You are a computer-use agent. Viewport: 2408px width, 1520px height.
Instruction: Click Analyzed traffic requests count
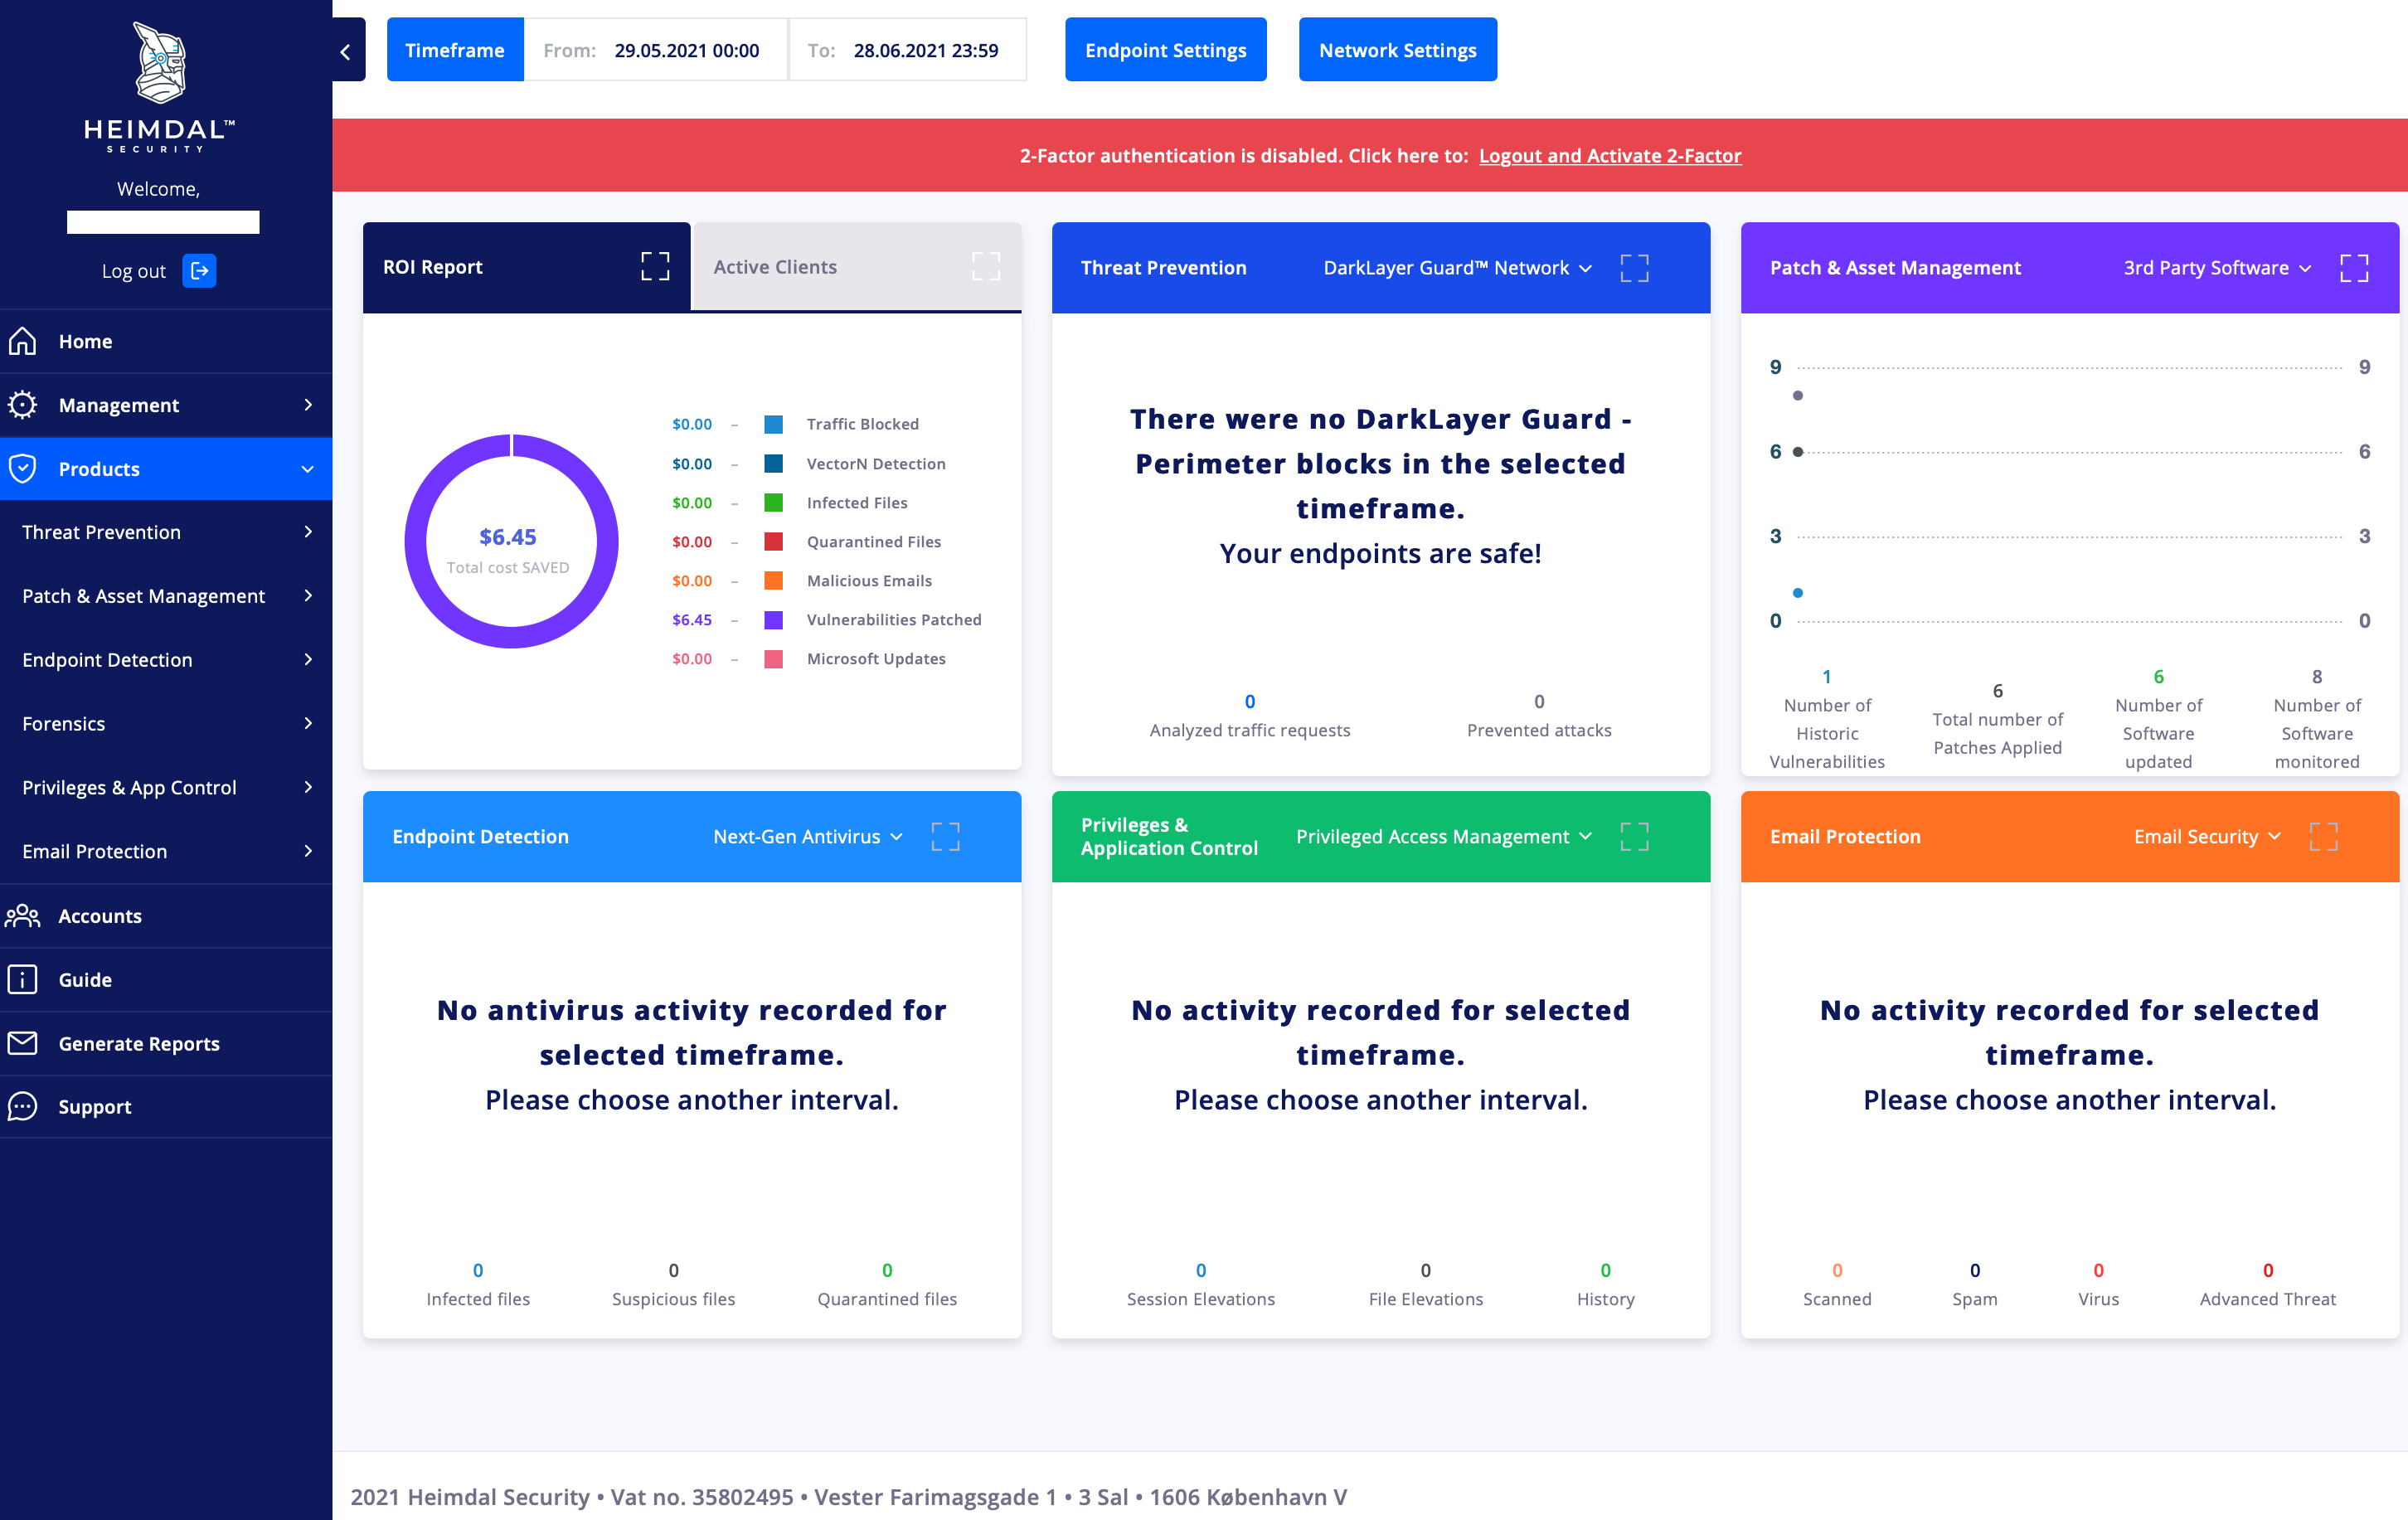[1249, 702]
